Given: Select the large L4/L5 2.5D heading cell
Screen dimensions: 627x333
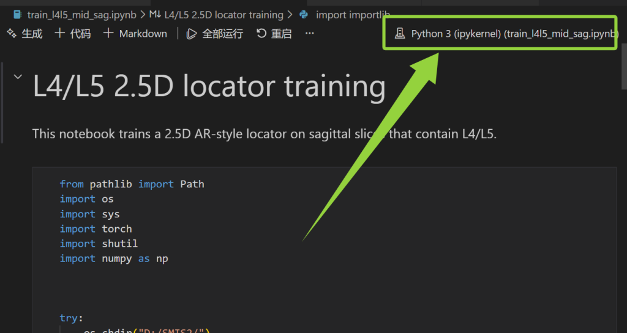Looking at the screenshot, I should point(209,87).
